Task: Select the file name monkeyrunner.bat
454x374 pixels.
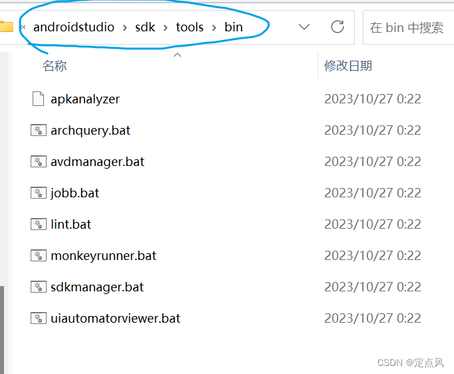Action: point(104,256)
